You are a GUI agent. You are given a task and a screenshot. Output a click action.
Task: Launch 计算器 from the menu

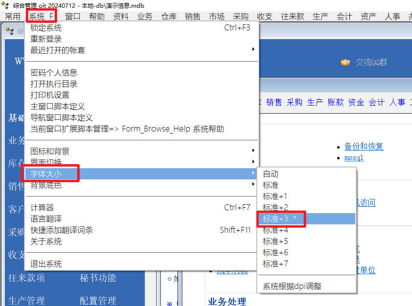[x=42, y=207]
